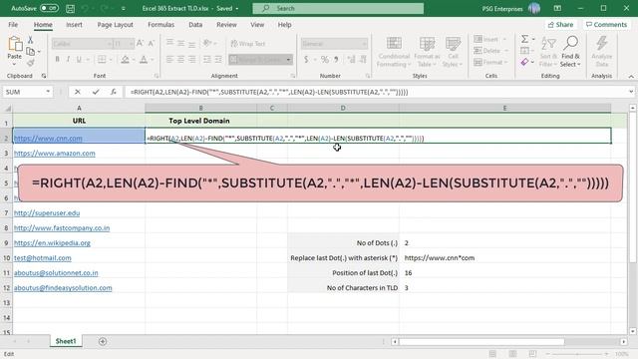Click the Format cells button
The height and width of the screenshot is (359, 638).
pyautogui.click(x=490, y=62)
